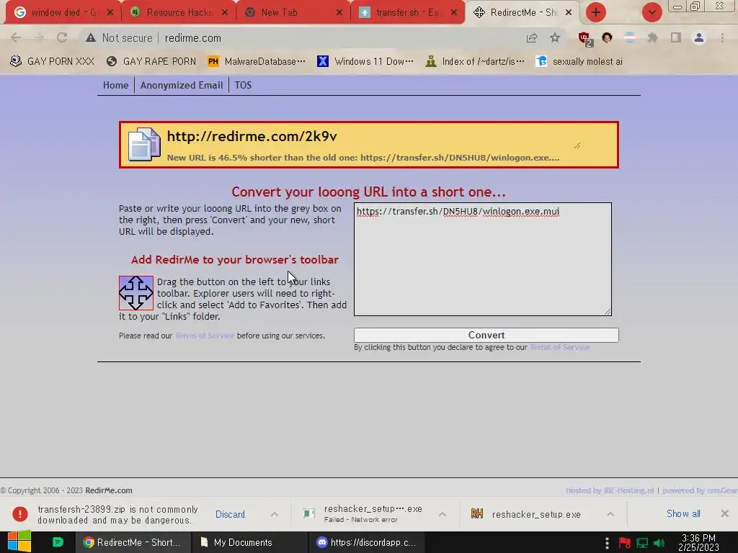Screen dimensions: 738x553
Task: Open the Windows 11 Dow... bookmark
Action: [365, 61]
